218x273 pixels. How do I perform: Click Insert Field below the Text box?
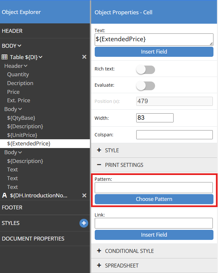pyautogui.click(x=154, y=52)
